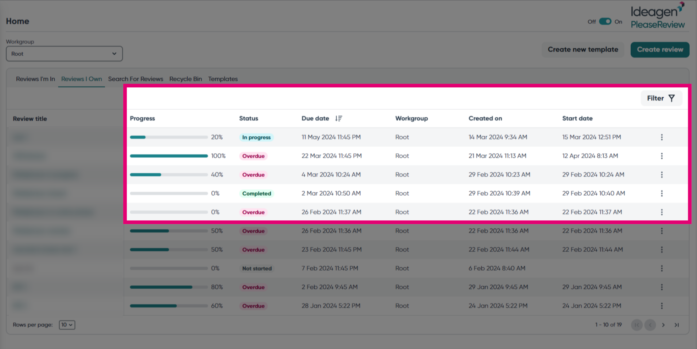This screenshot has width=697, height=349.
Task: Open the Recycle Bin tab
Action: 186,79
